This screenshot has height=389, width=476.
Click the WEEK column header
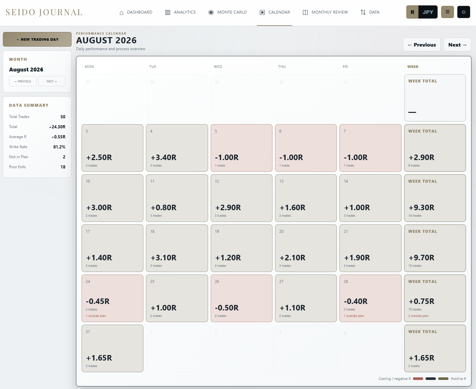point(413,67)
